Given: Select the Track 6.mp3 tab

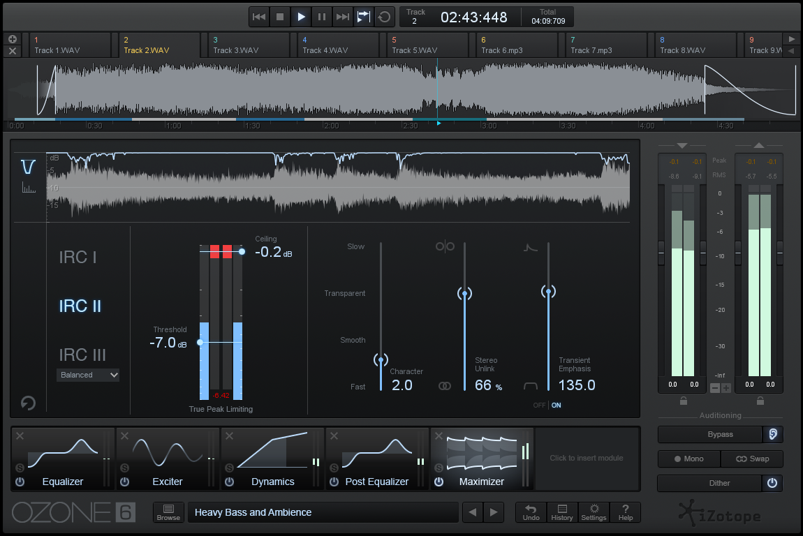Looking at the screenshot, I should [x=517, y=45].
